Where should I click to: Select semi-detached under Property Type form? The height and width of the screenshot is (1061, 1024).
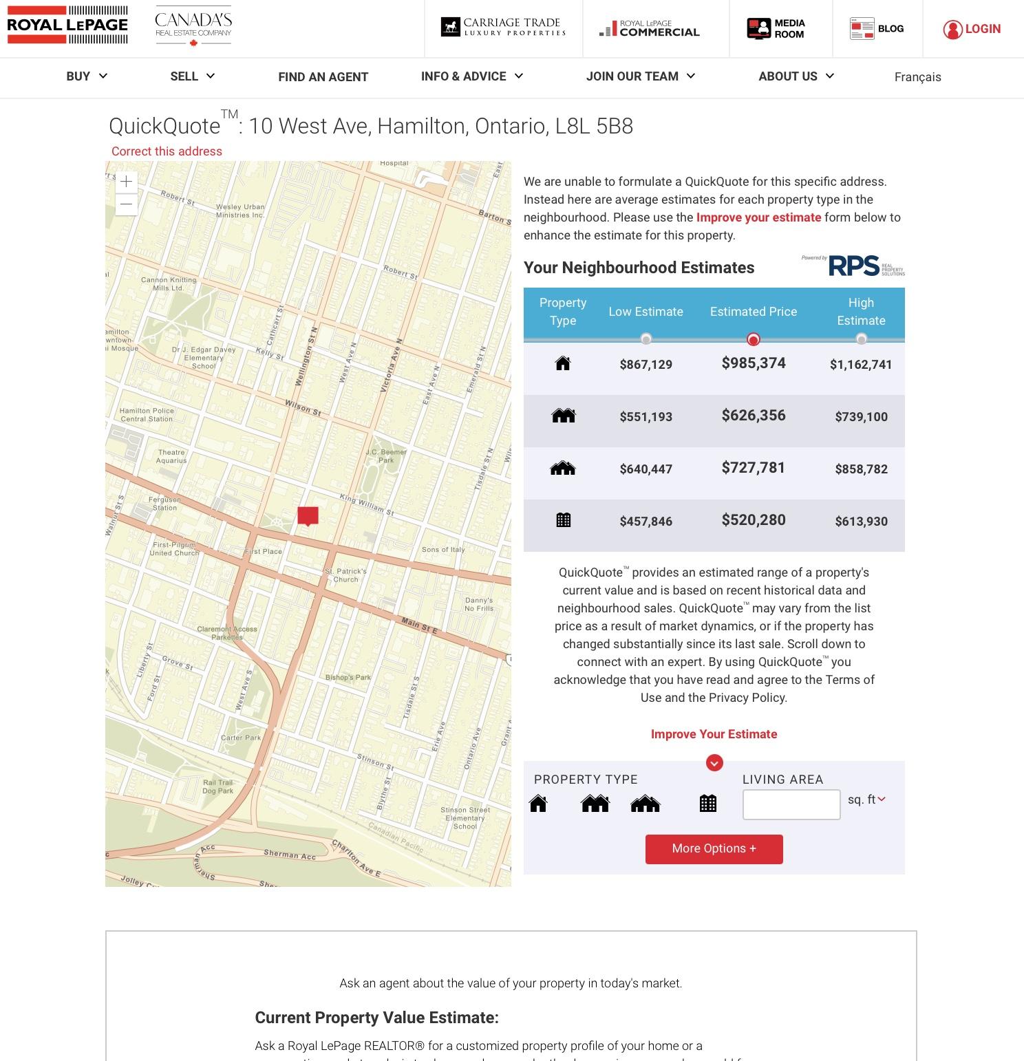595,803
